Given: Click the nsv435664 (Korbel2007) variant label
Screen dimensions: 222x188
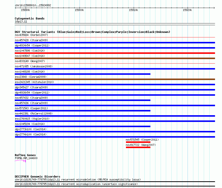Looking at the screenshot, I should pyautogui.click(x=31, y=35).
